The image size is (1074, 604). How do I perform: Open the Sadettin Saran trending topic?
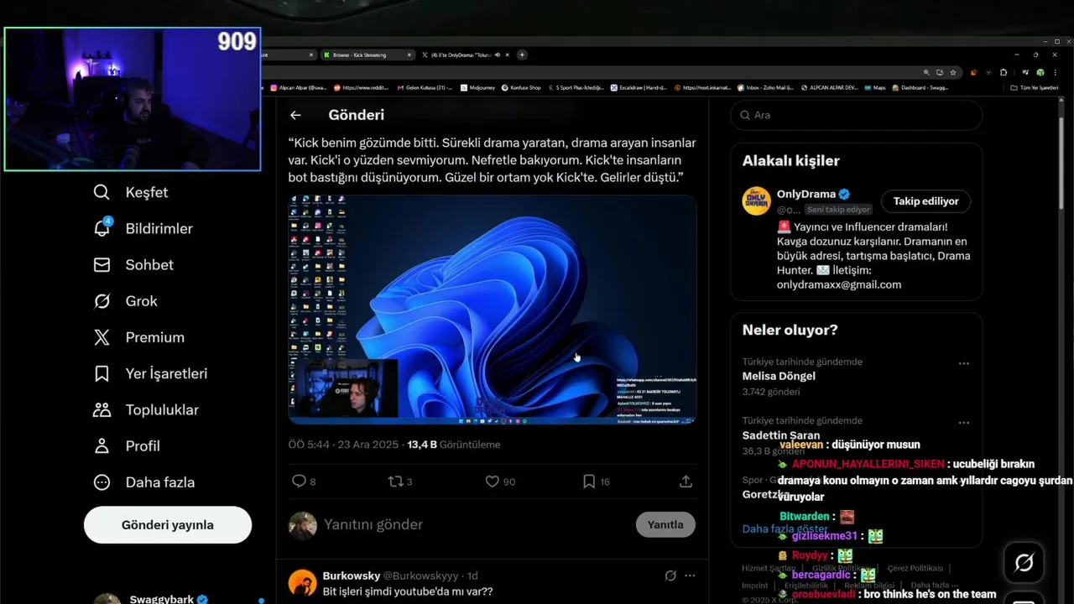click(781, 435)
